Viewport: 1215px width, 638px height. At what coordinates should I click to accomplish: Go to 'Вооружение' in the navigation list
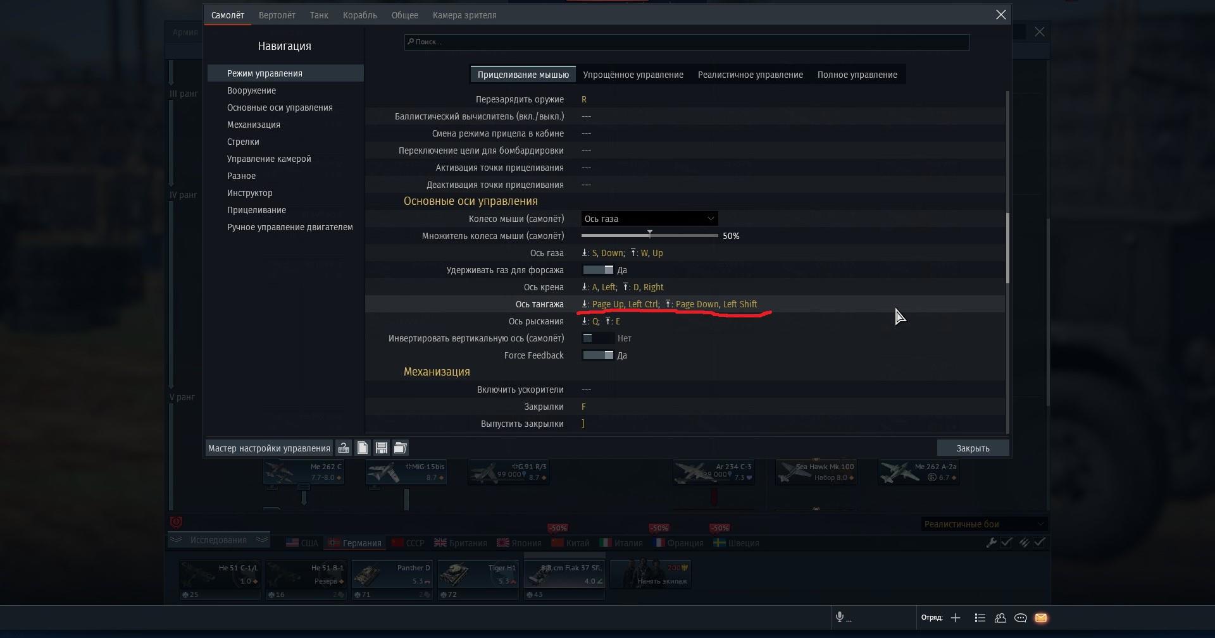(251, 90)
